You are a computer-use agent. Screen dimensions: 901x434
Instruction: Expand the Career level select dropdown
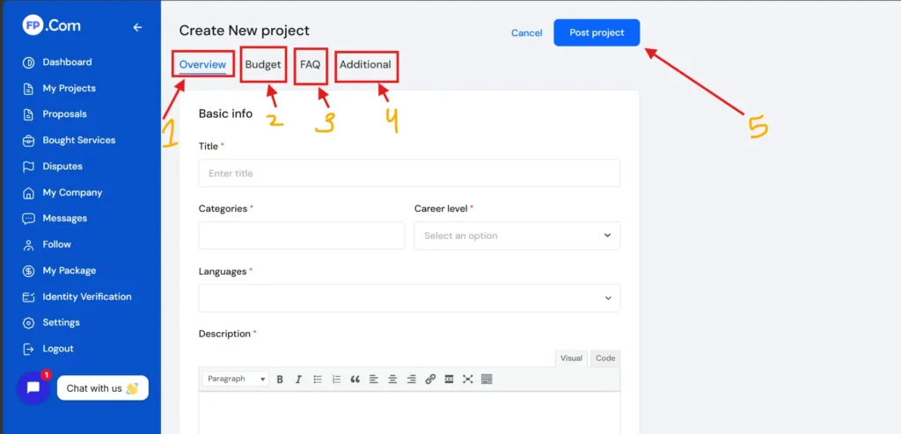(x=517, y=235)
